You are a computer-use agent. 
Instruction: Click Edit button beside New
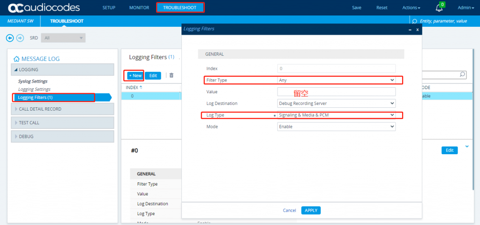click(x=153, y=75)
